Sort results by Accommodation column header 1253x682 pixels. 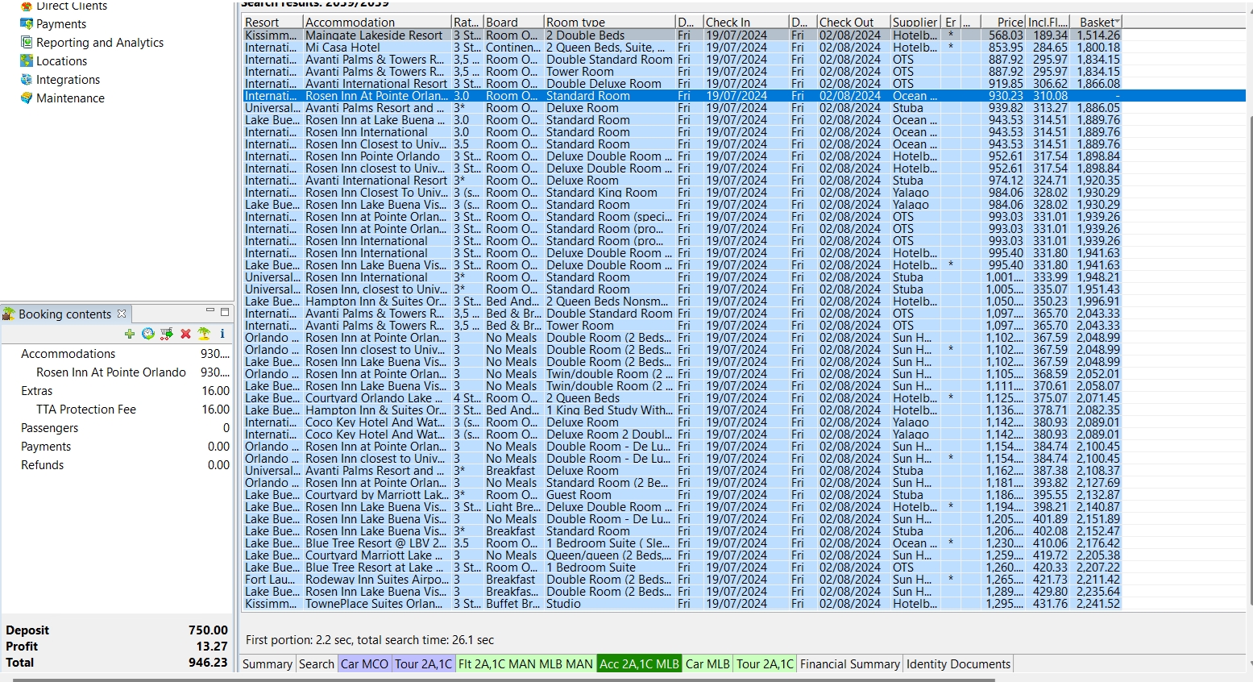tap(377, 22)
